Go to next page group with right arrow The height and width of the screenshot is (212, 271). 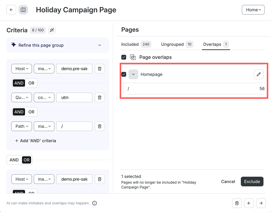point(261,203)
